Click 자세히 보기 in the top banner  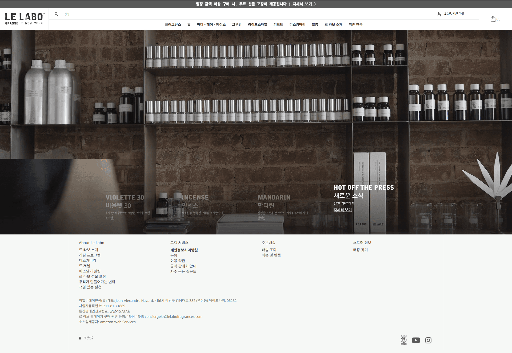point(302,4)
